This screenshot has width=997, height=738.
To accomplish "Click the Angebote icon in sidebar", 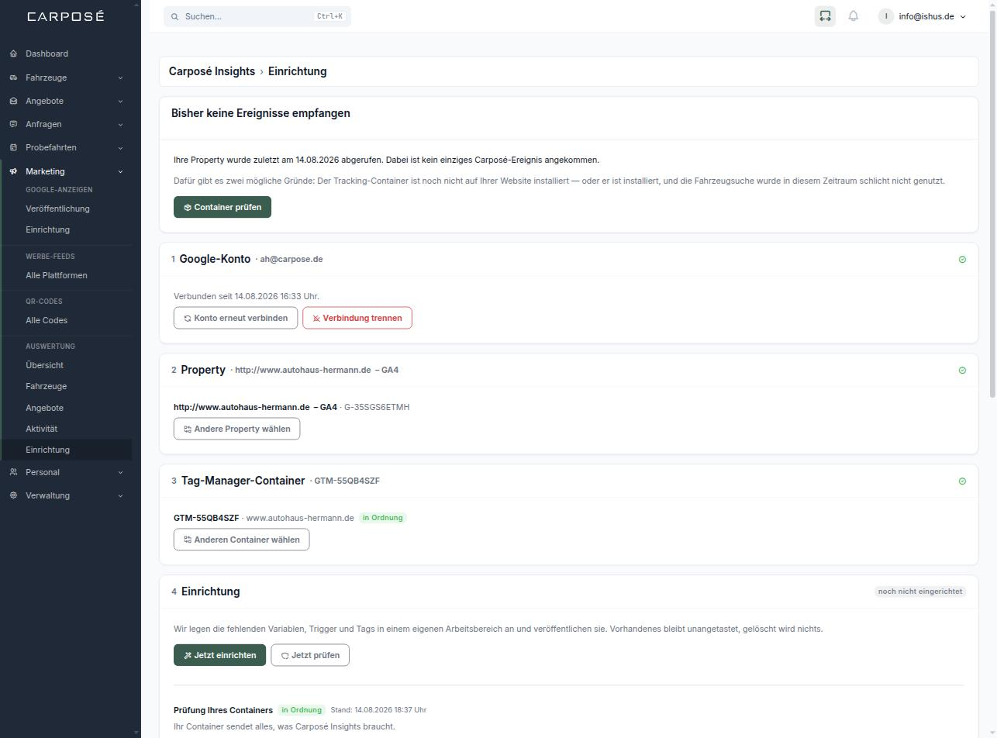I will pos(13,101).
